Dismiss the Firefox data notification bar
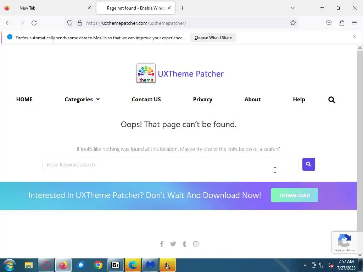Screen dimensions: 363x272 click(x=354, y=37)
